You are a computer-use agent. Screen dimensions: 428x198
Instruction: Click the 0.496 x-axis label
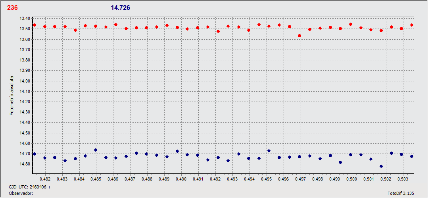[x=283, y=179]
